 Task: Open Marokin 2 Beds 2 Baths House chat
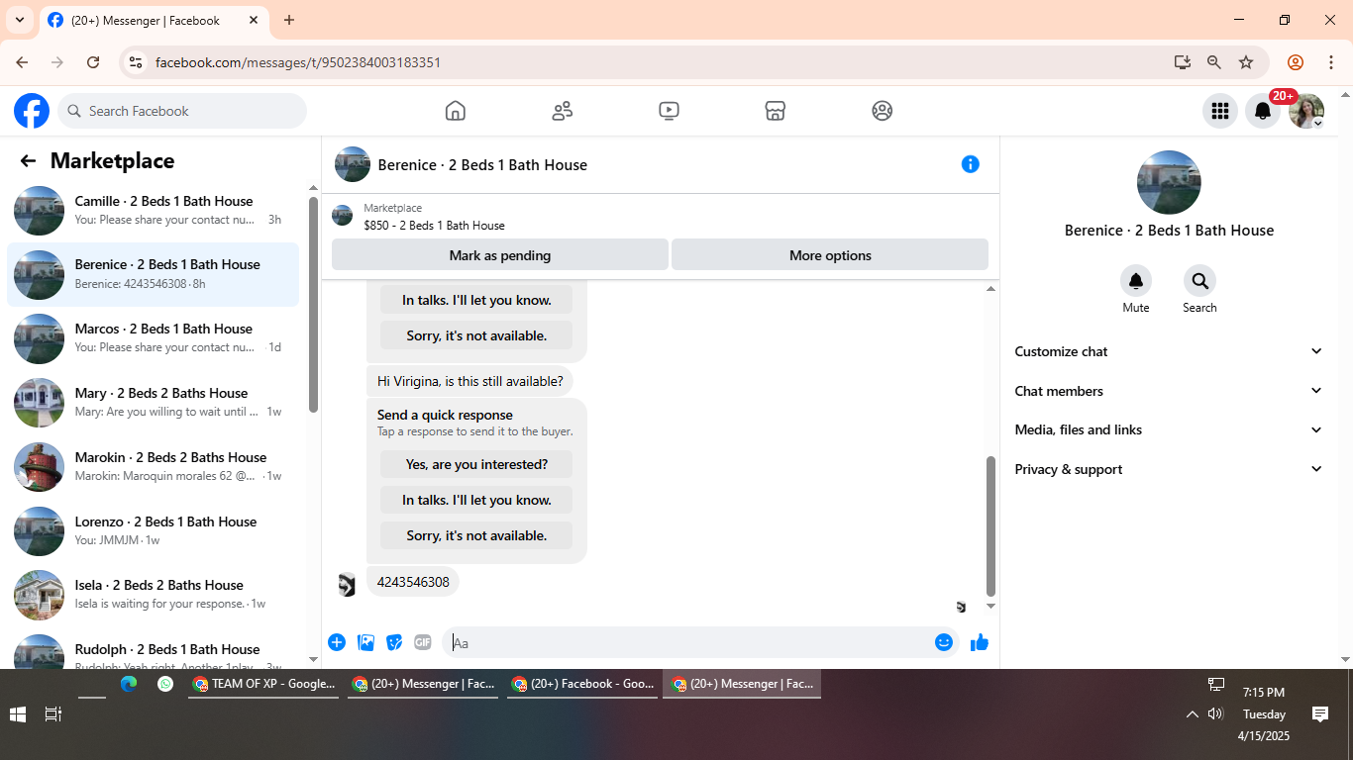pos(153,467)
